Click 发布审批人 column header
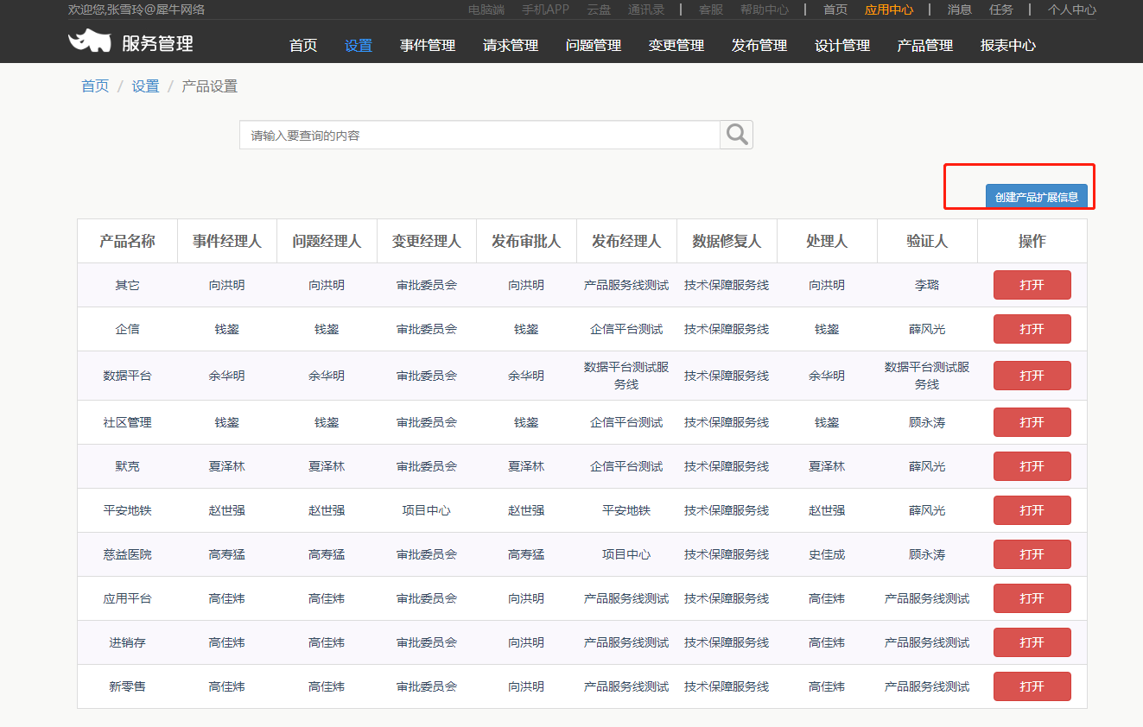 [526, 241]
